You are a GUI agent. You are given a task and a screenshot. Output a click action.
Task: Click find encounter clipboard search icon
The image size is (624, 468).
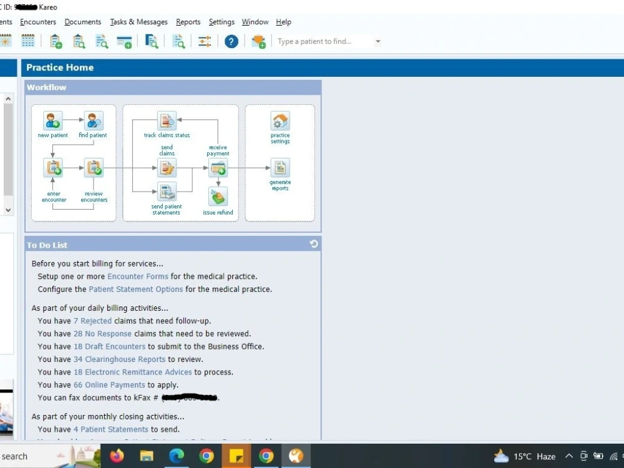79,41
